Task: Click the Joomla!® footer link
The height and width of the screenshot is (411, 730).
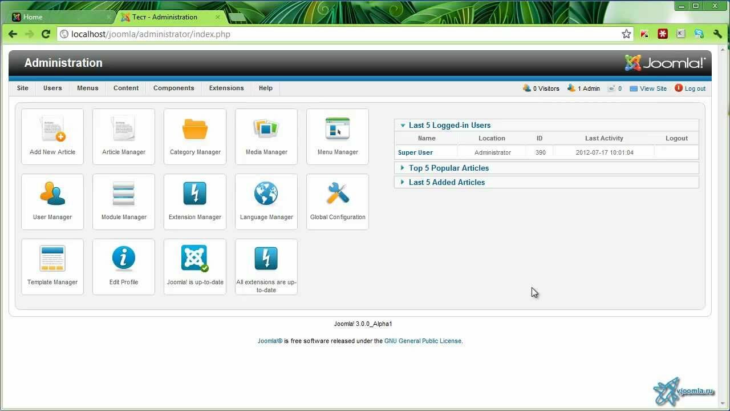Action: click(270, 341)
